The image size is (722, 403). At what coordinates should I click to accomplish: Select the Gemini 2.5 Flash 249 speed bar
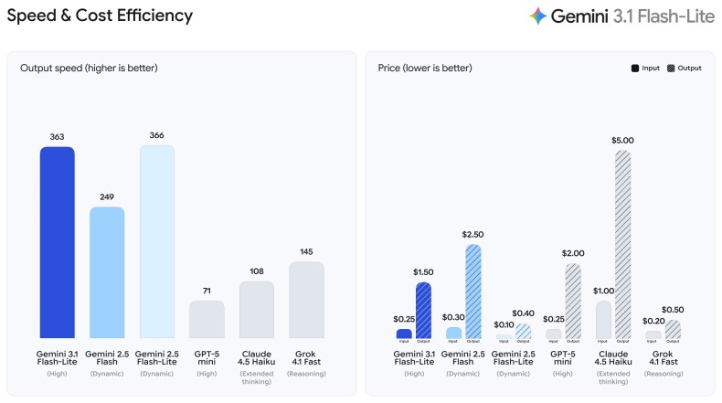(107, 272)
